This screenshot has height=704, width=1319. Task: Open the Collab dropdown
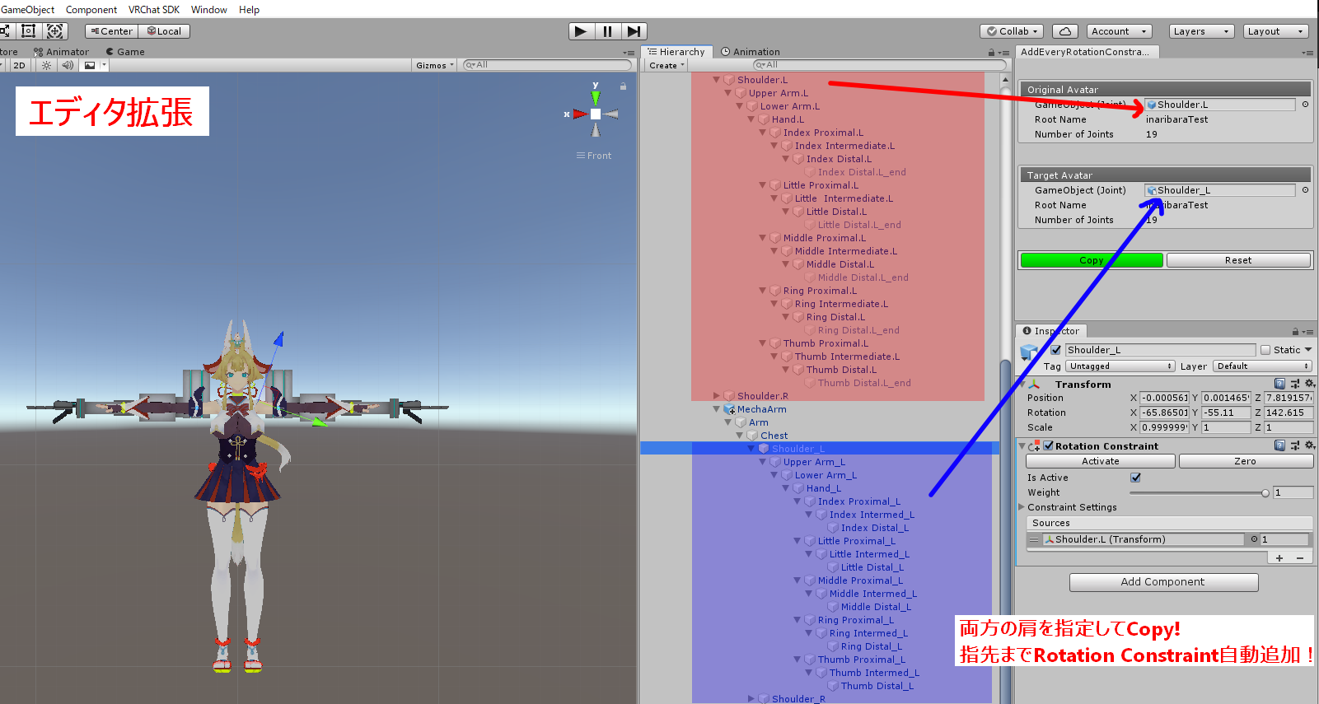[1012, 31]
